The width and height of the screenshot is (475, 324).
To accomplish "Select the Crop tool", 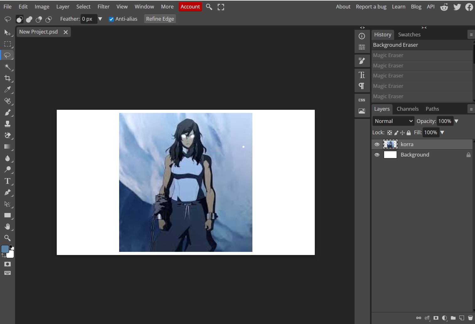I will 8,78.
